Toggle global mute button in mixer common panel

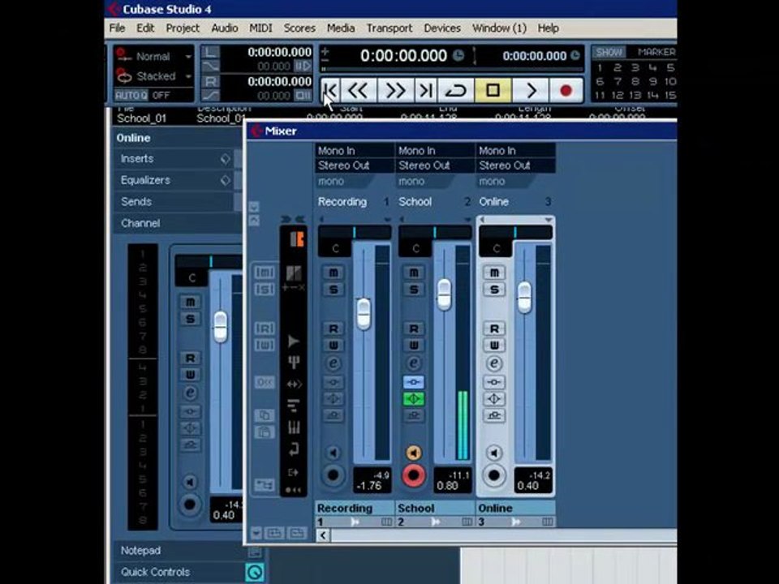coord(265,273)
